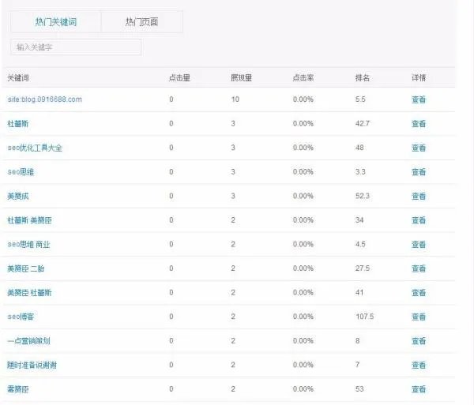Open the 美赞成 keyword link
This screenshot has width=474, height=405.
click(x=18, y=196)
